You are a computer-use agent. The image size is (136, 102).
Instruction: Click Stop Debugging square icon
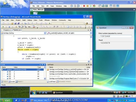coord(9,27)
